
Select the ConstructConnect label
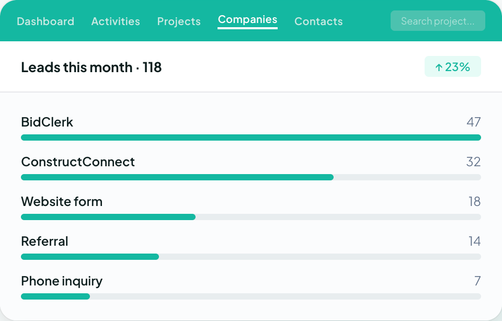78,162
